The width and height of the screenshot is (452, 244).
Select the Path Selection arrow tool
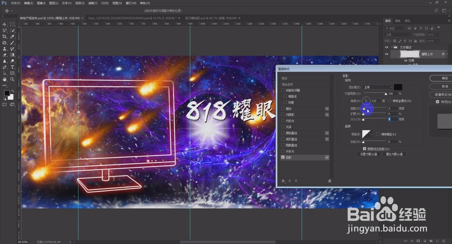pos(5,73)
